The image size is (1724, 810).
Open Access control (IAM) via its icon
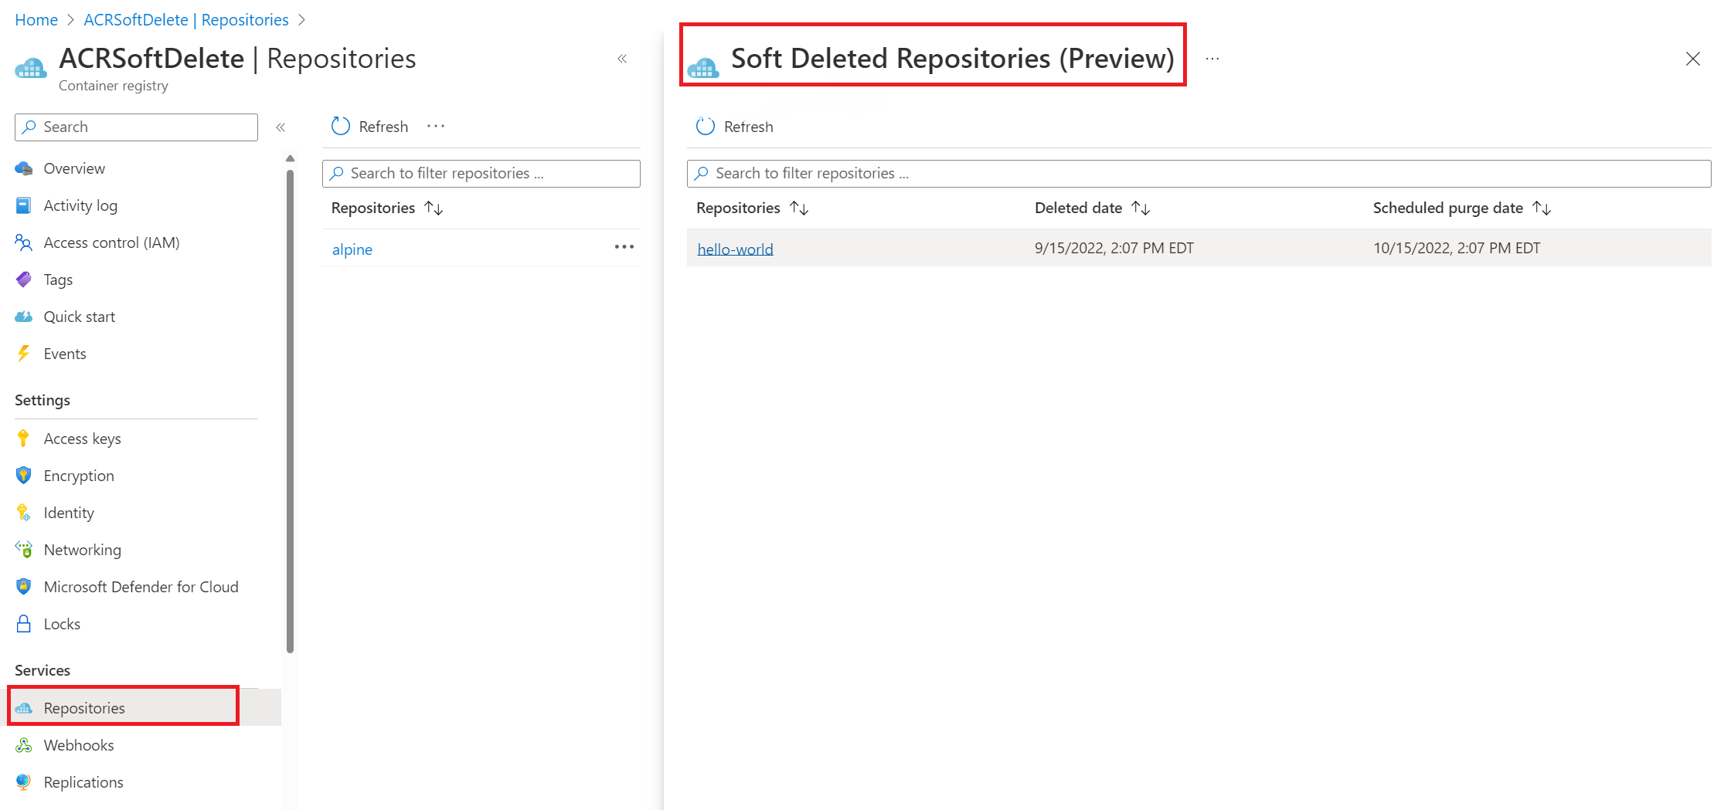point(23,242)
